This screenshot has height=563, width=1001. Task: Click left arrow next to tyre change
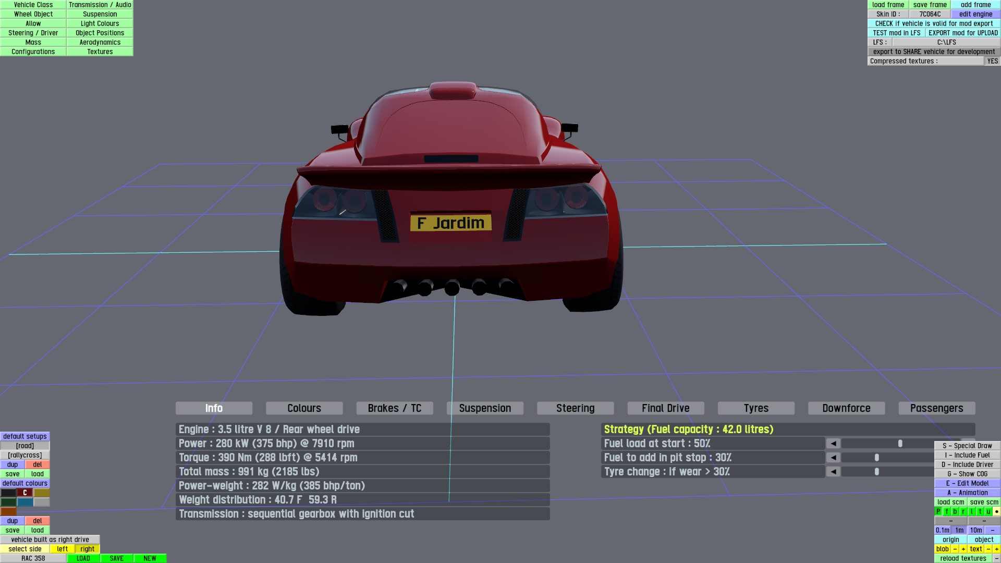pos(833,472)
